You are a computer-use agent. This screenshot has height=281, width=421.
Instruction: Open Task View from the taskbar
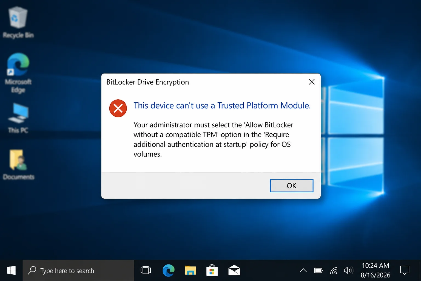146,271
